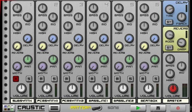The height and width of the screenshot is (112, 192).
Task: Click the red record button
Action: tap(178, 108)
